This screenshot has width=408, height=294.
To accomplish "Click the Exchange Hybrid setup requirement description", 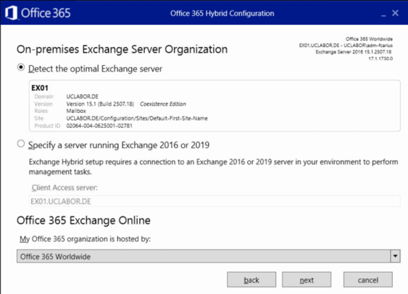I will 213,167.
